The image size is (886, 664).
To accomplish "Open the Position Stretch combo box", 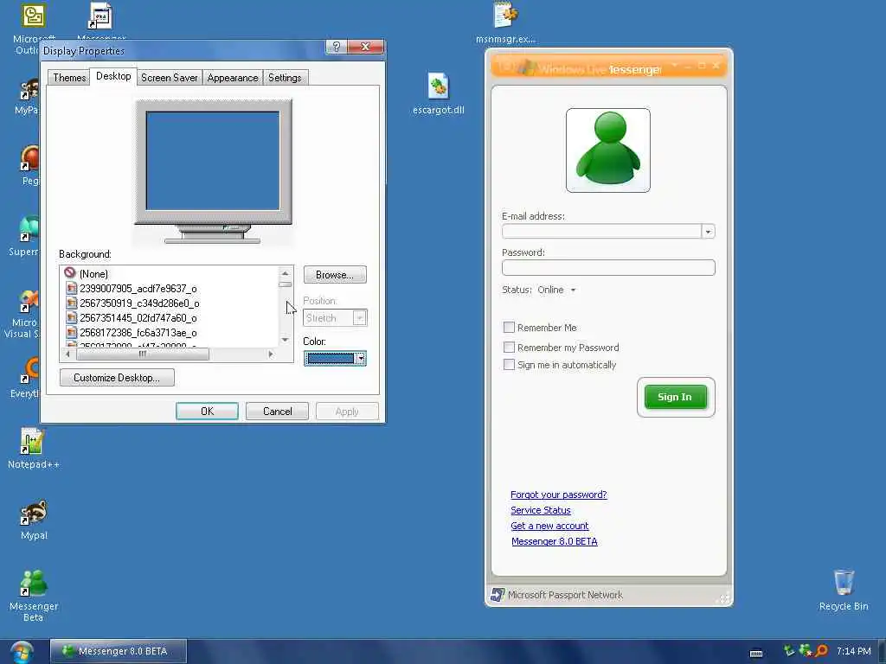I will point(335,318).
